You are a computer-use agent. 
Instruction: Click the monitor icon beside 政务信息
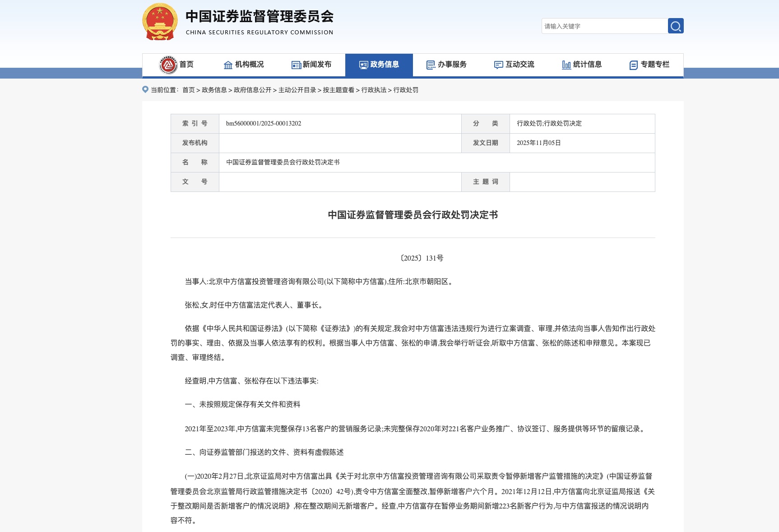pos(363,65)
